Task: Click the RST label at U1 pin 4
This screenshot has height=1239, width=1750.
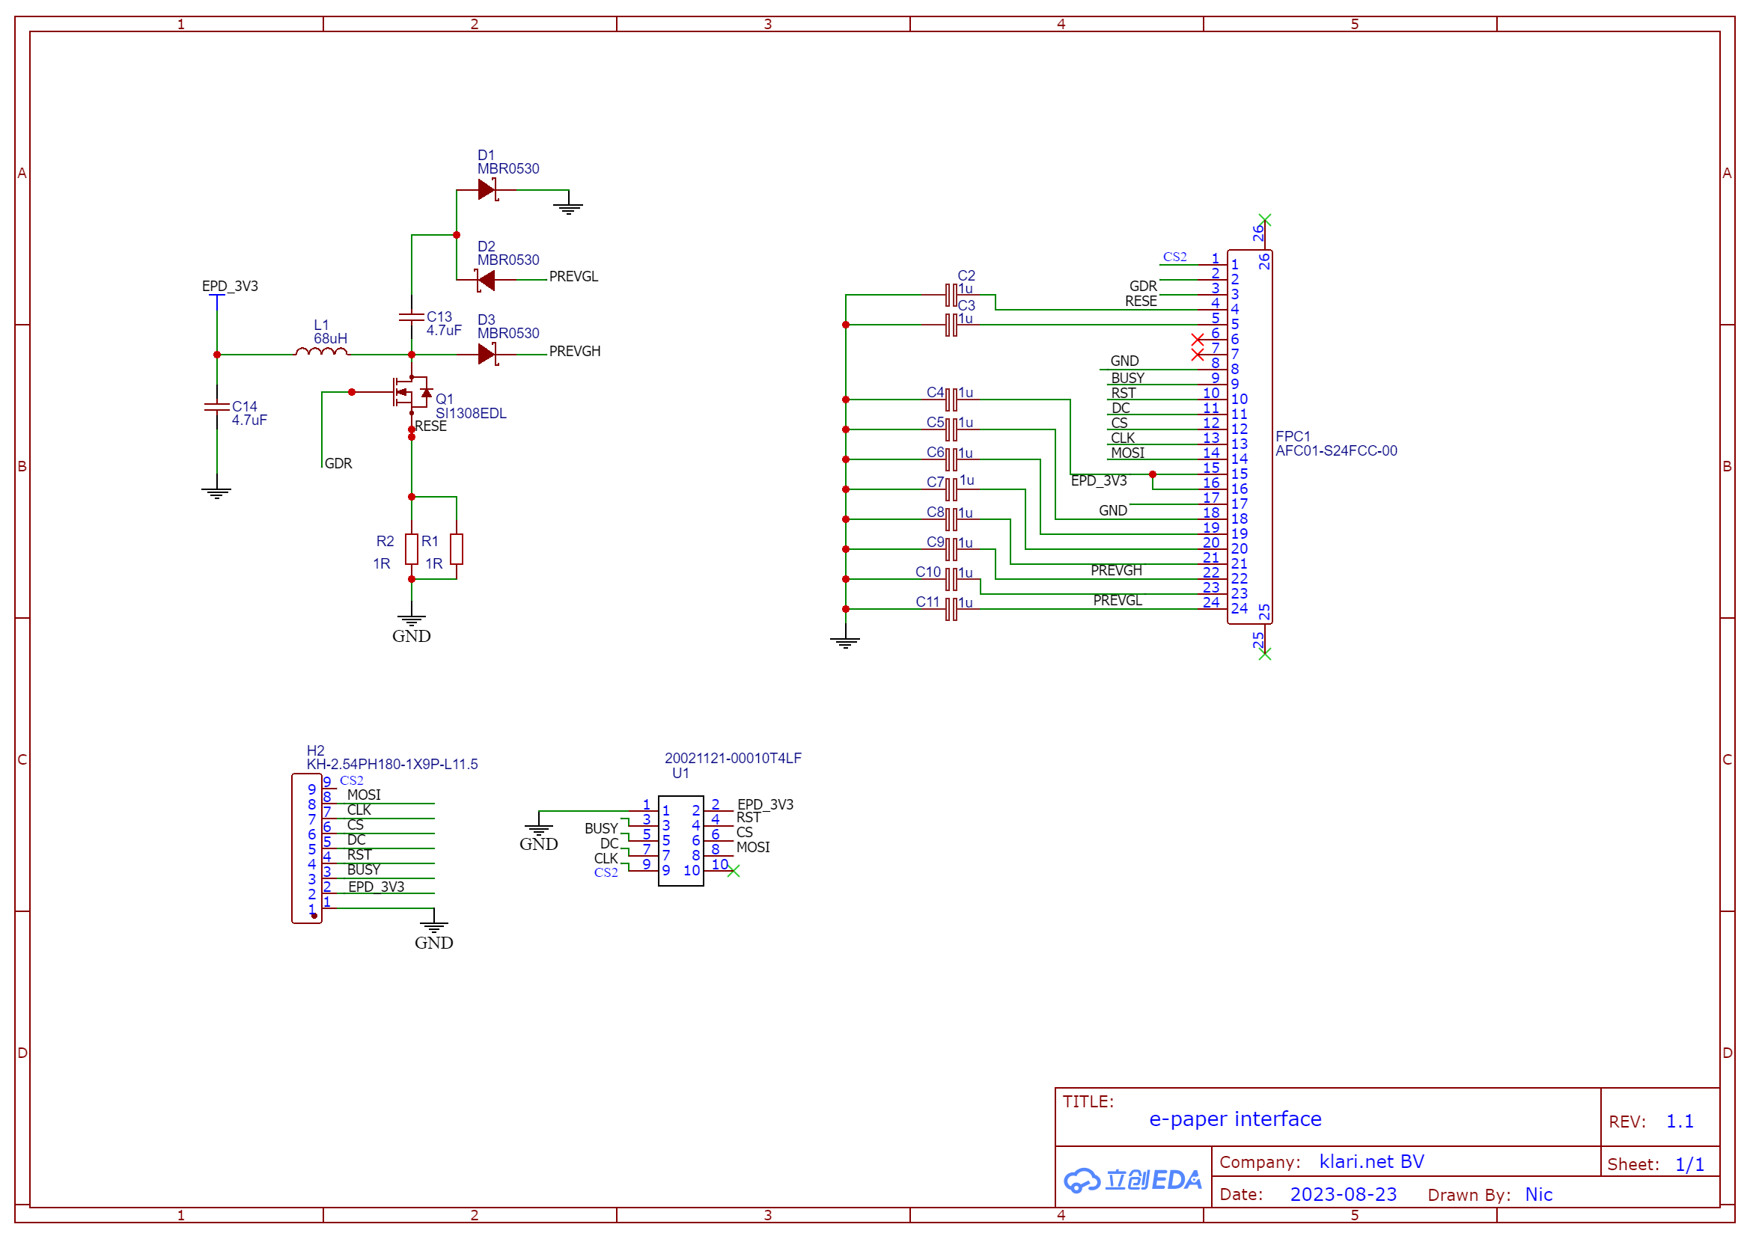Action: click(749, 818)
